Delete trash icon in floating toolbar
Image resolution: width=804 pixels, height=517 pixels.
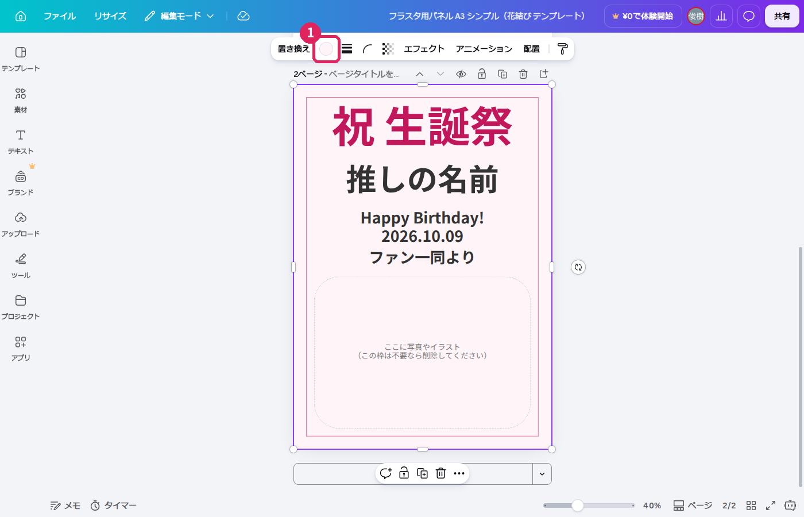coord(441,473)
